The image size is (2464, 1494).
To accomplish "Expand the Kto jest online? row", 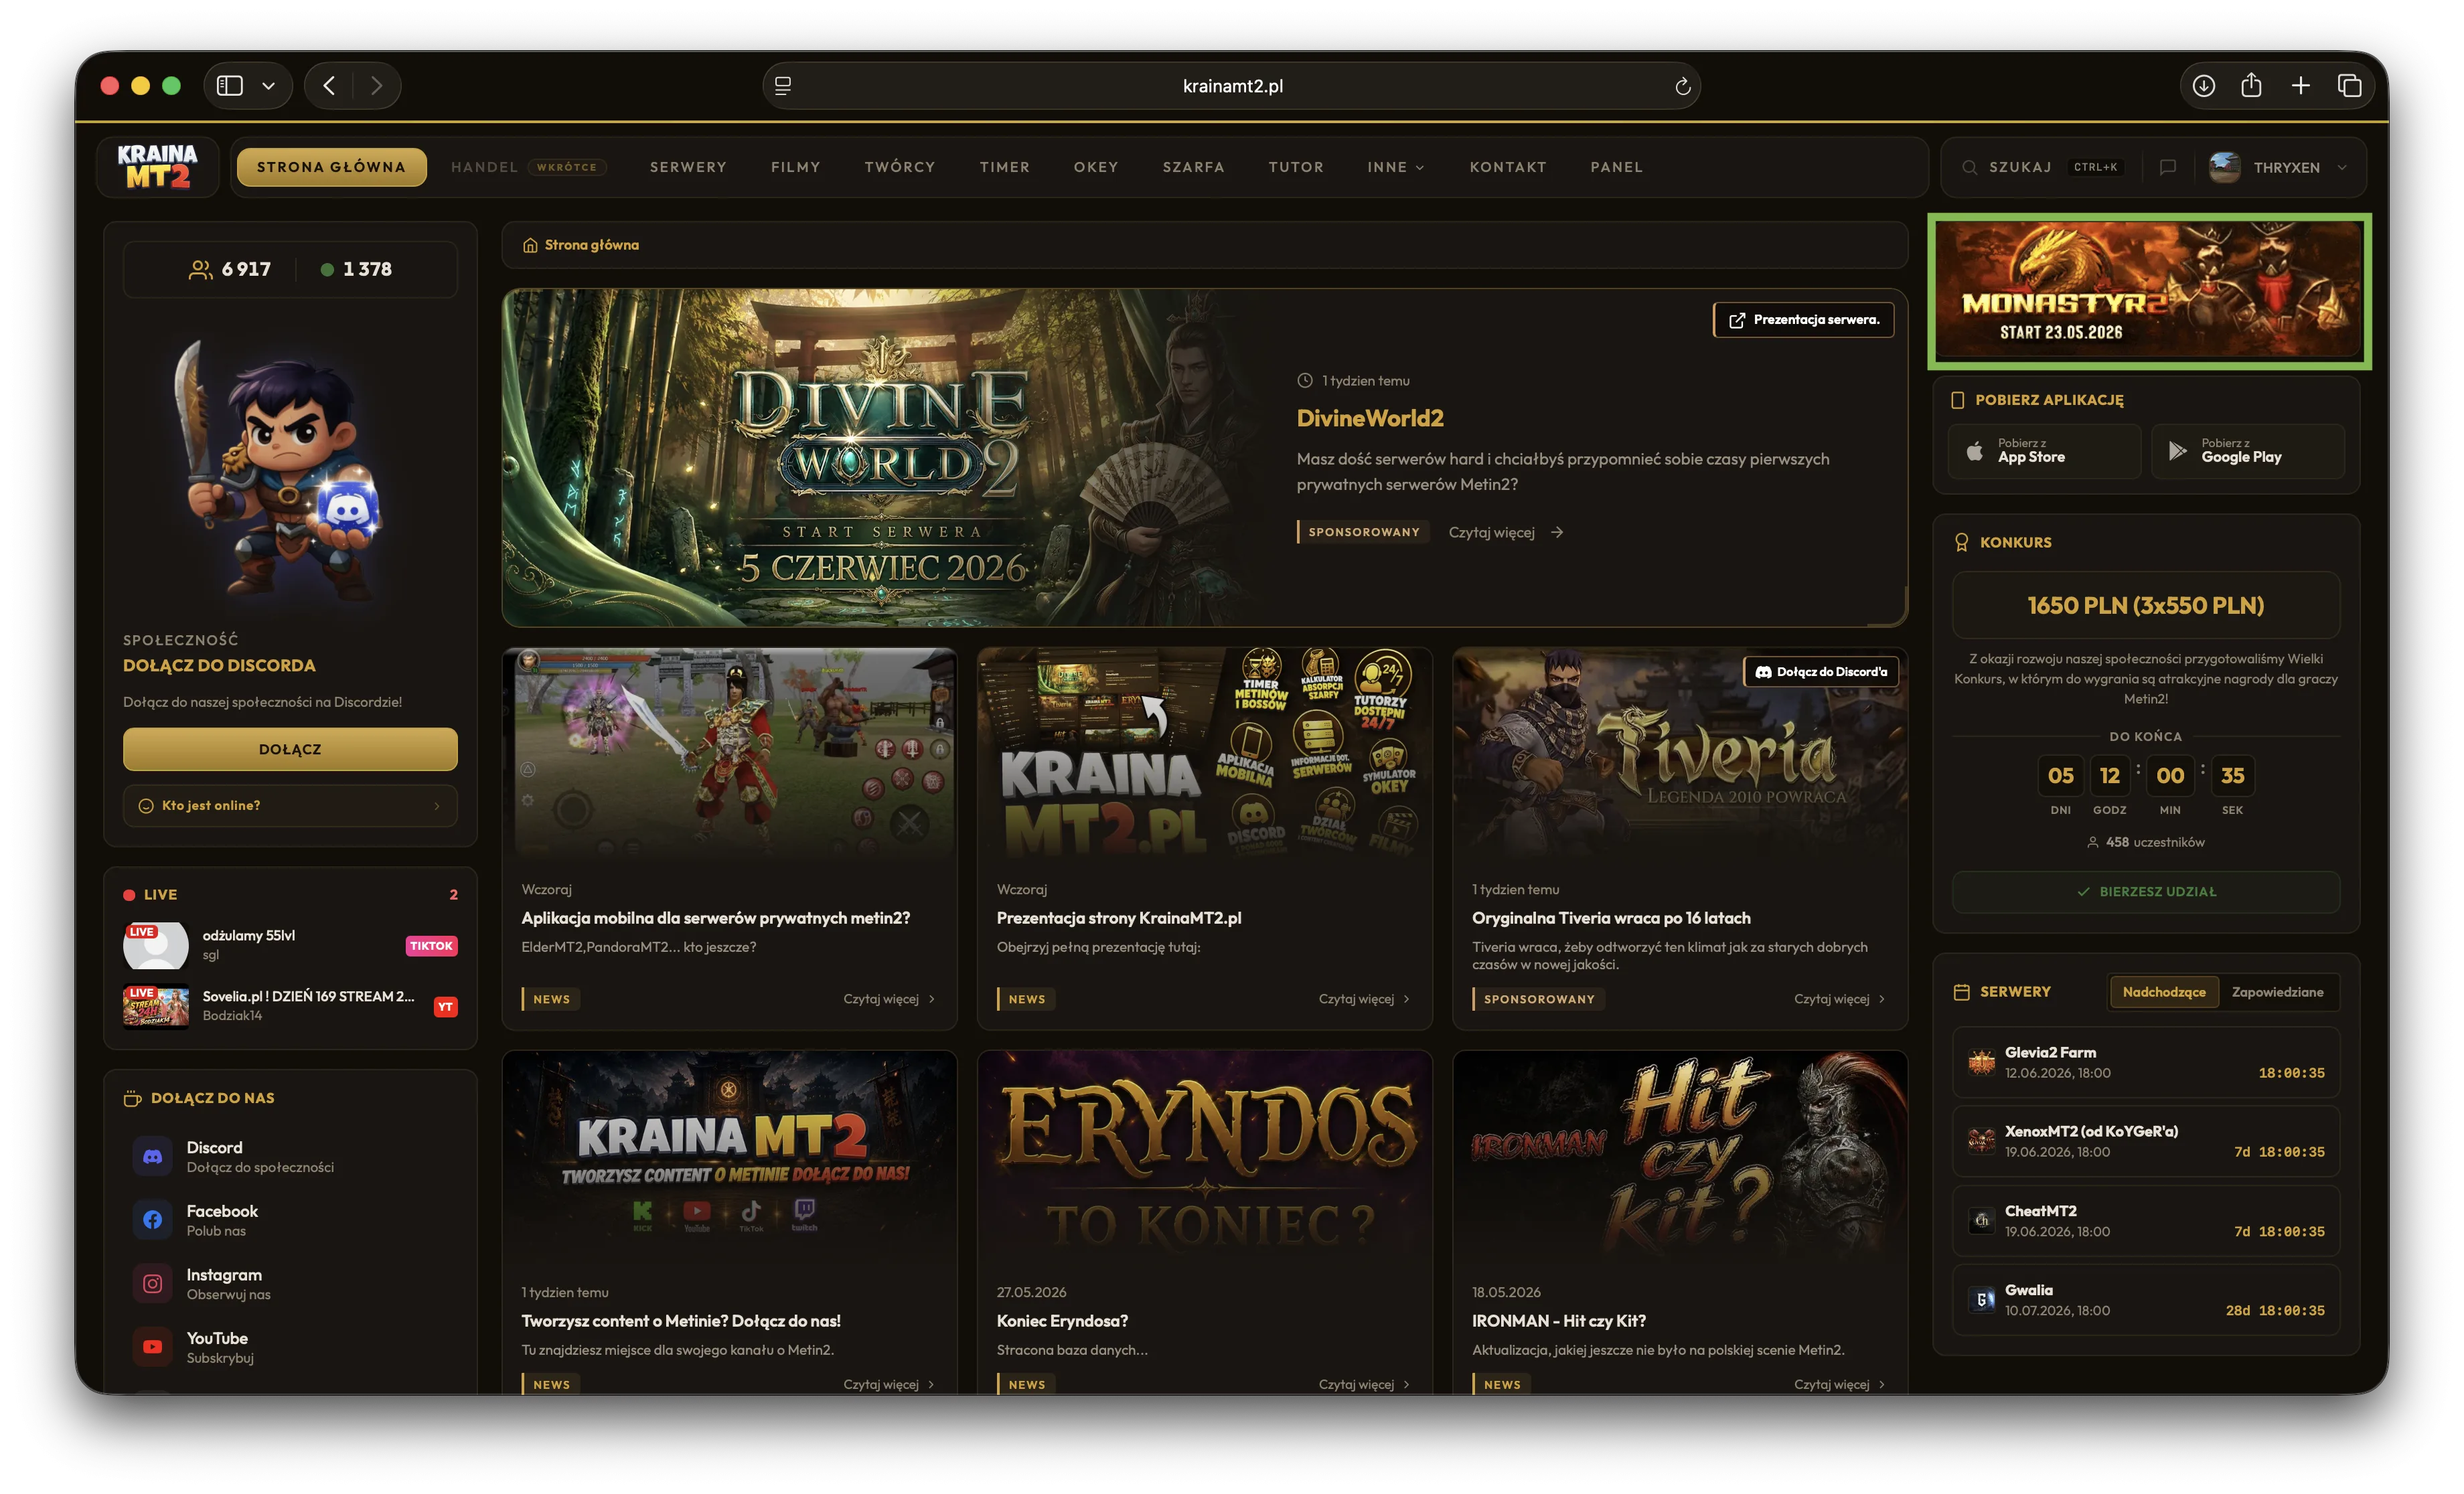I will tap(290, 805).
